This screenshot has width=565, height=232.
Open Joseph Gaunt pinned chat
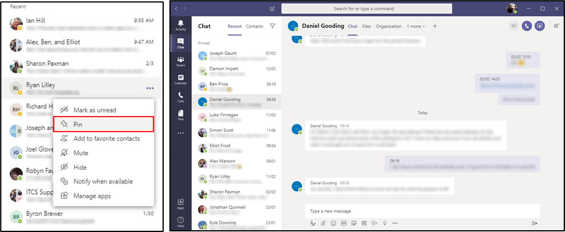point(237,55)
